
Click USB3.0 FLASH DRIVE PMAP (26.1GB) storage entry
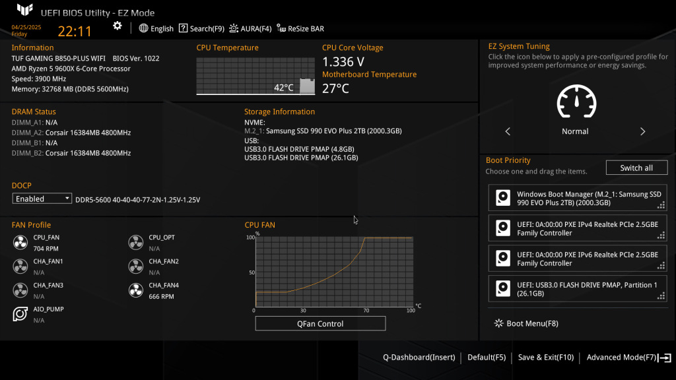pos(301,158)
